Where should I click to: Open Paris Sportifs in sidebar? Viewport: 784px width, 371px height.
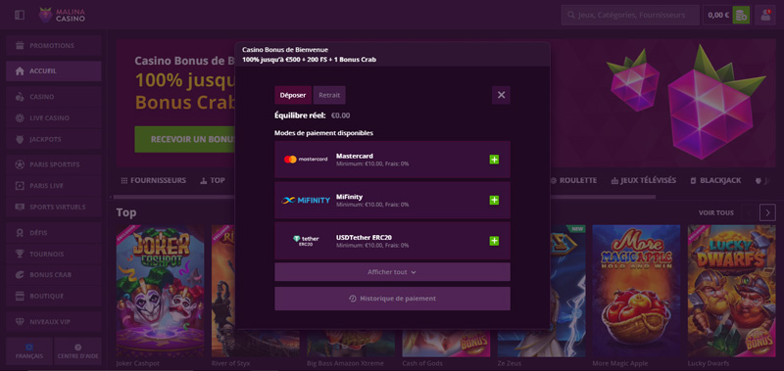point(54,164)
